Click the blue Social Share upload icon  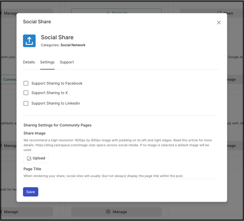pyautogui.click(x=29, y=41)
